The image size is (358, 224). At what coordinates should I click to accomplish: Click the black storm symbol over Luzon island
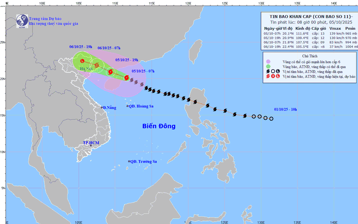[x=194, y=102]
